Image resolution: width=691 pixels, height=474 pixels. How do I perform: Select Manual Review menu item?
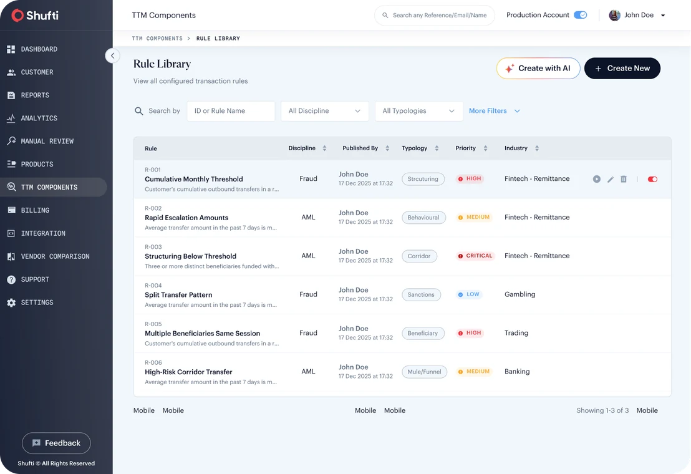(40, 141)
